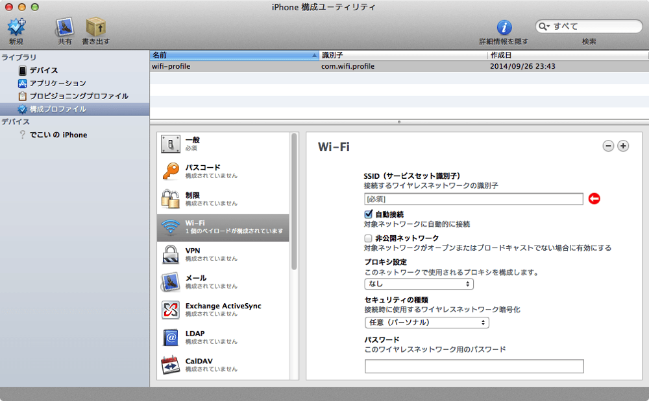The width and height of the screenshot is (649, 401).
Task: Open the search scope magnifier dropdown
Action: click(x=544, y=27)
